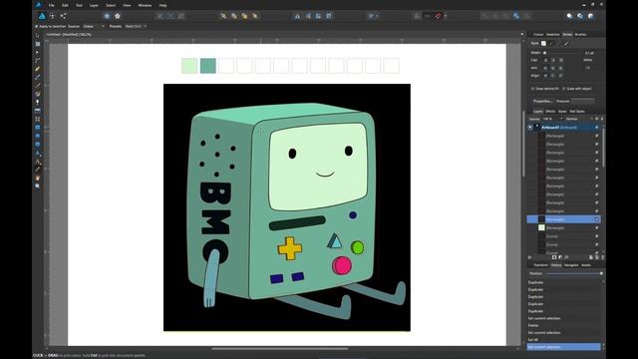This screenshot has height=359, width=638.
Task: Click Move to Front arrange icon
Action: pyautogui.click(x=255, y=16)
